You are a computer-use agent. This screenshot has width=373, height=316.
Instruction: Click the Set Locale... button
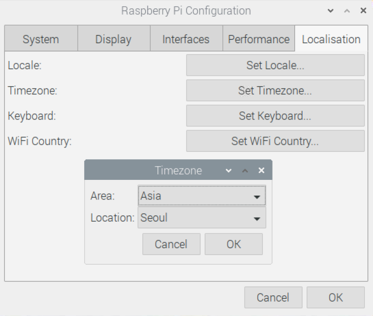275,65
